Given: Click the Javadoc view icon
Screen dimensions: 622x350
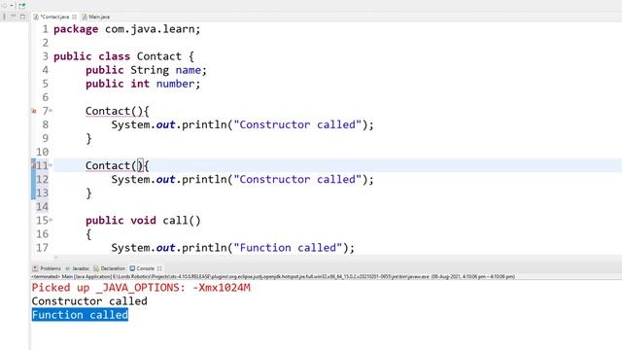Looking at the screenshot, I should pyautogui.click(x=67, y=268).
